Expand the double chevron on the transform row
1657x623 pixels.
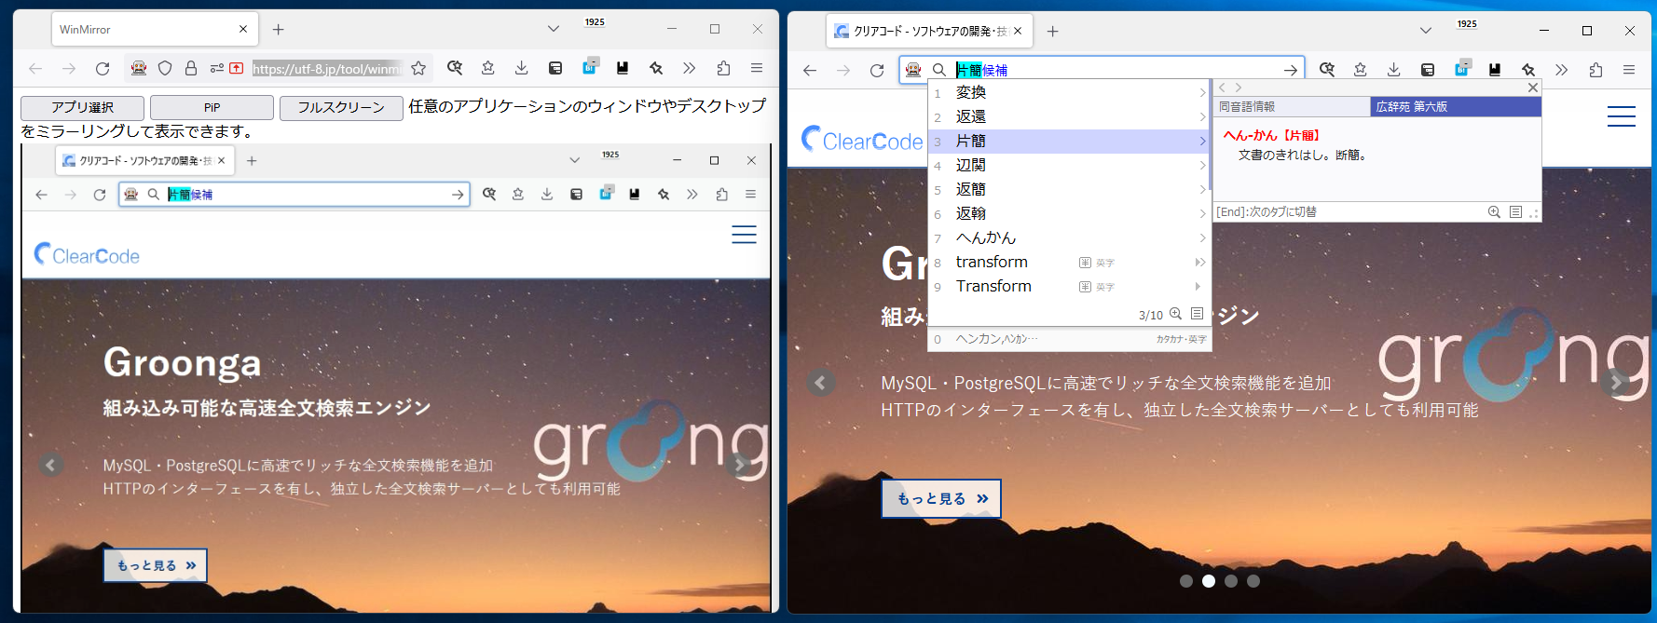tap(1200, 262)
